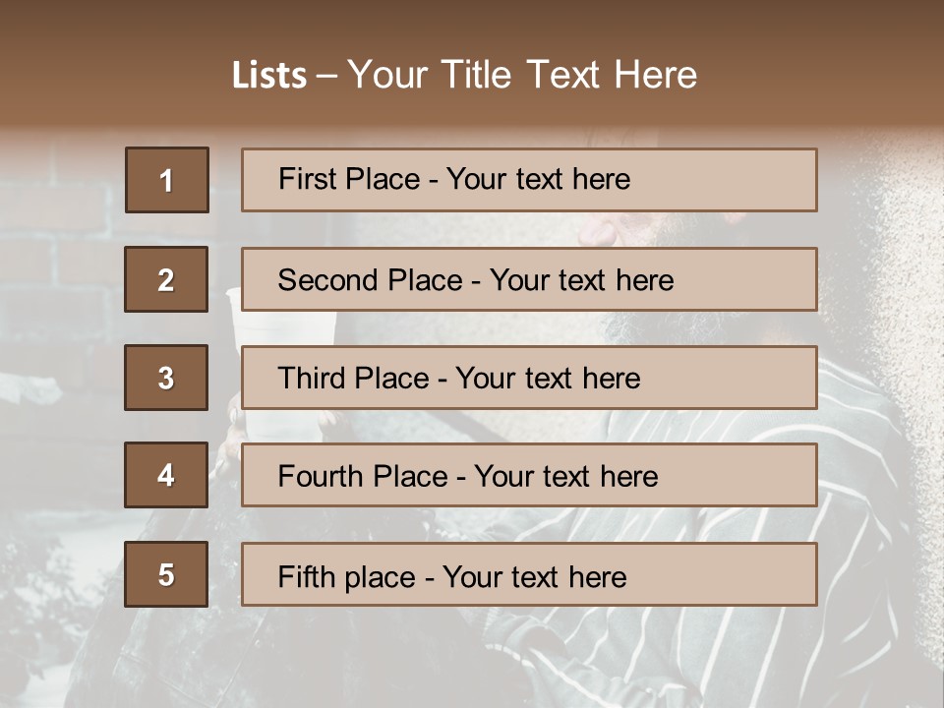The image size is (944, 708).
Task: Click the Third Place text bar
Action: pyautogui.click(x=529, y=378)
